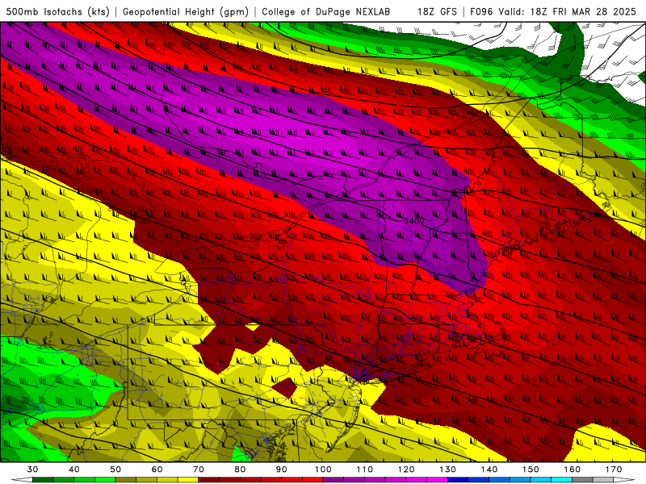Click the color scale label '90'
Image resolution: width=646 pixels, height=484 pixels.
(x=282, y=469)
